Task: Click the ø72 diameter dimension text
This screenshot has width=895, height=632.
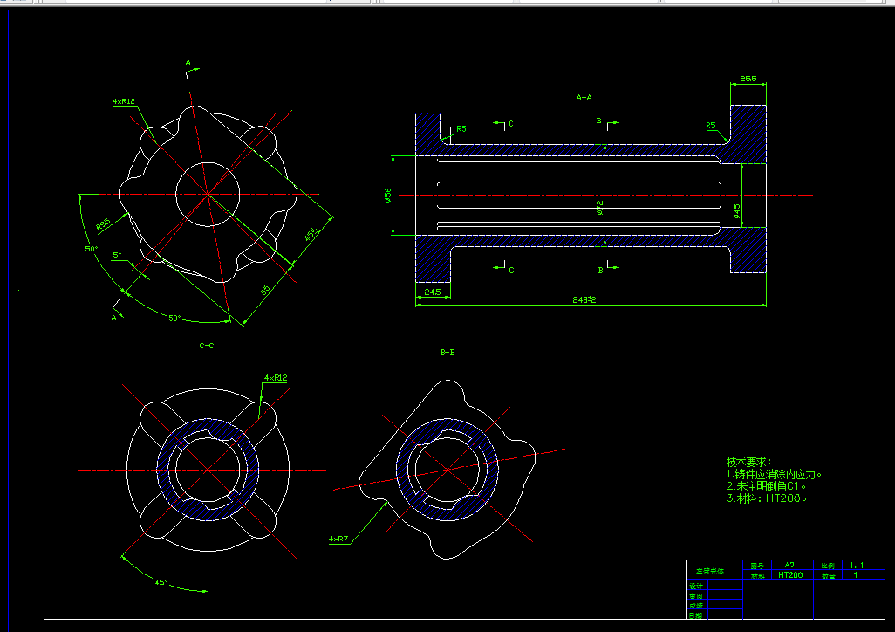Action: 600,208
